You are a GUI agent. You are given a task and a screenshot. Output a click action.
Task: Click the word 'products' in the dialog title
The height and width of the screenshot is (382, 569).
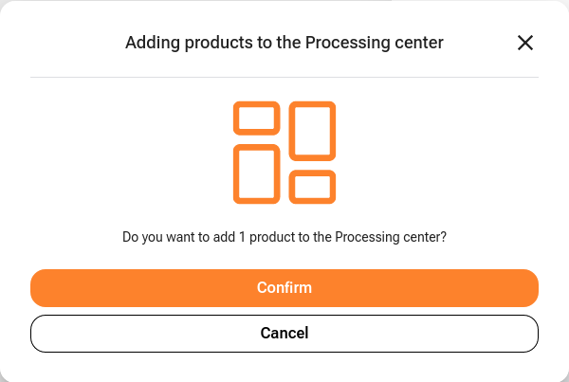click(x=219, y=44)
